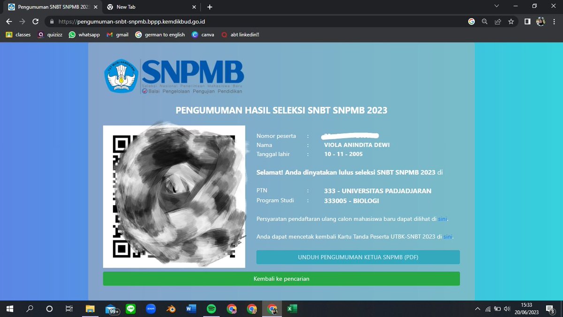The height and width of the screenshot is (317, 563).
Task: Click the Nomor peserta label
Action: 276,136
